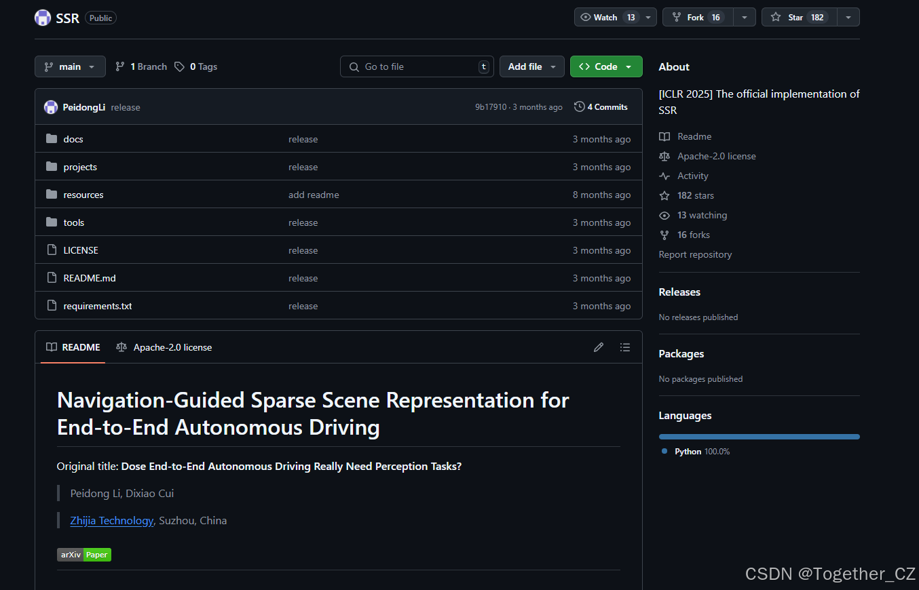Fork the repository with the Fork button
Screen dimensions: 919x590
click(698, 18)
